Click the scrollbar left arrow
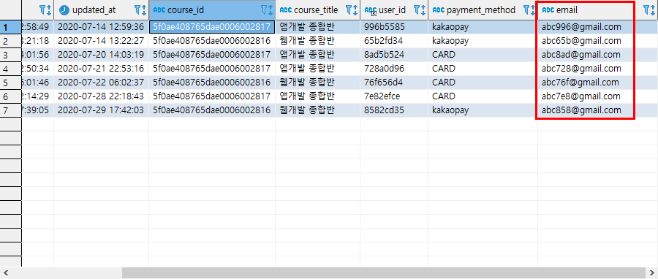 pyautogui.click(x=5, y=272)
